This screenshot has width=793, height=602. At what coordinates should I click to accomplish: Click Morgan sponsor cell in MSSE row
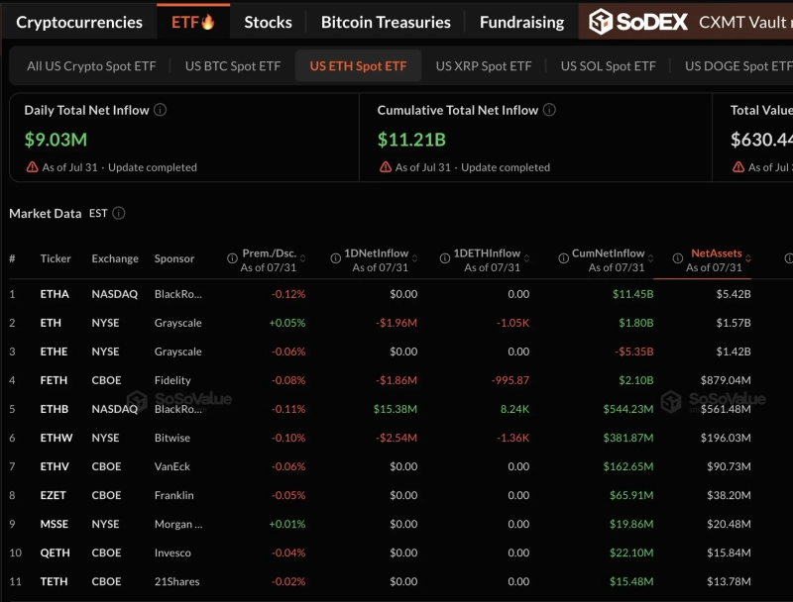click(x=178, y=524)
